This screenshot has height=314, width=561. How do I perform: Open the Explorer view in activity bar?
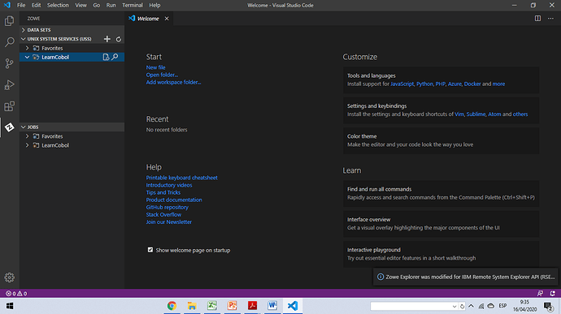tap(9, 21)
